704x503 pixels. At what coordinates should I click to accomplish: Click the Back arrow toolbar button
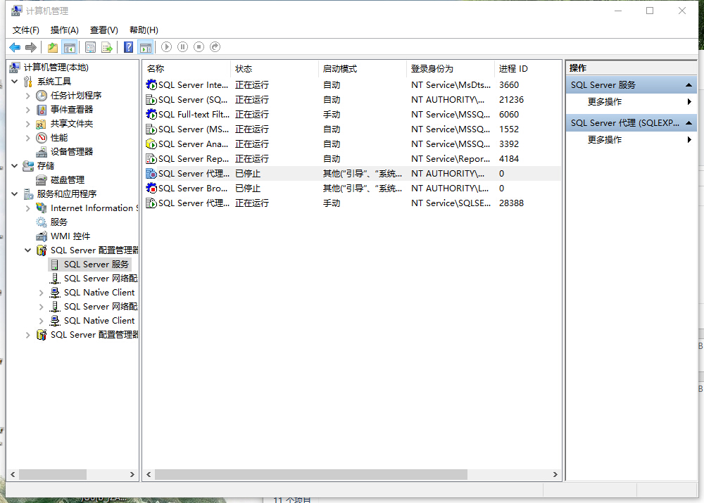14,47
